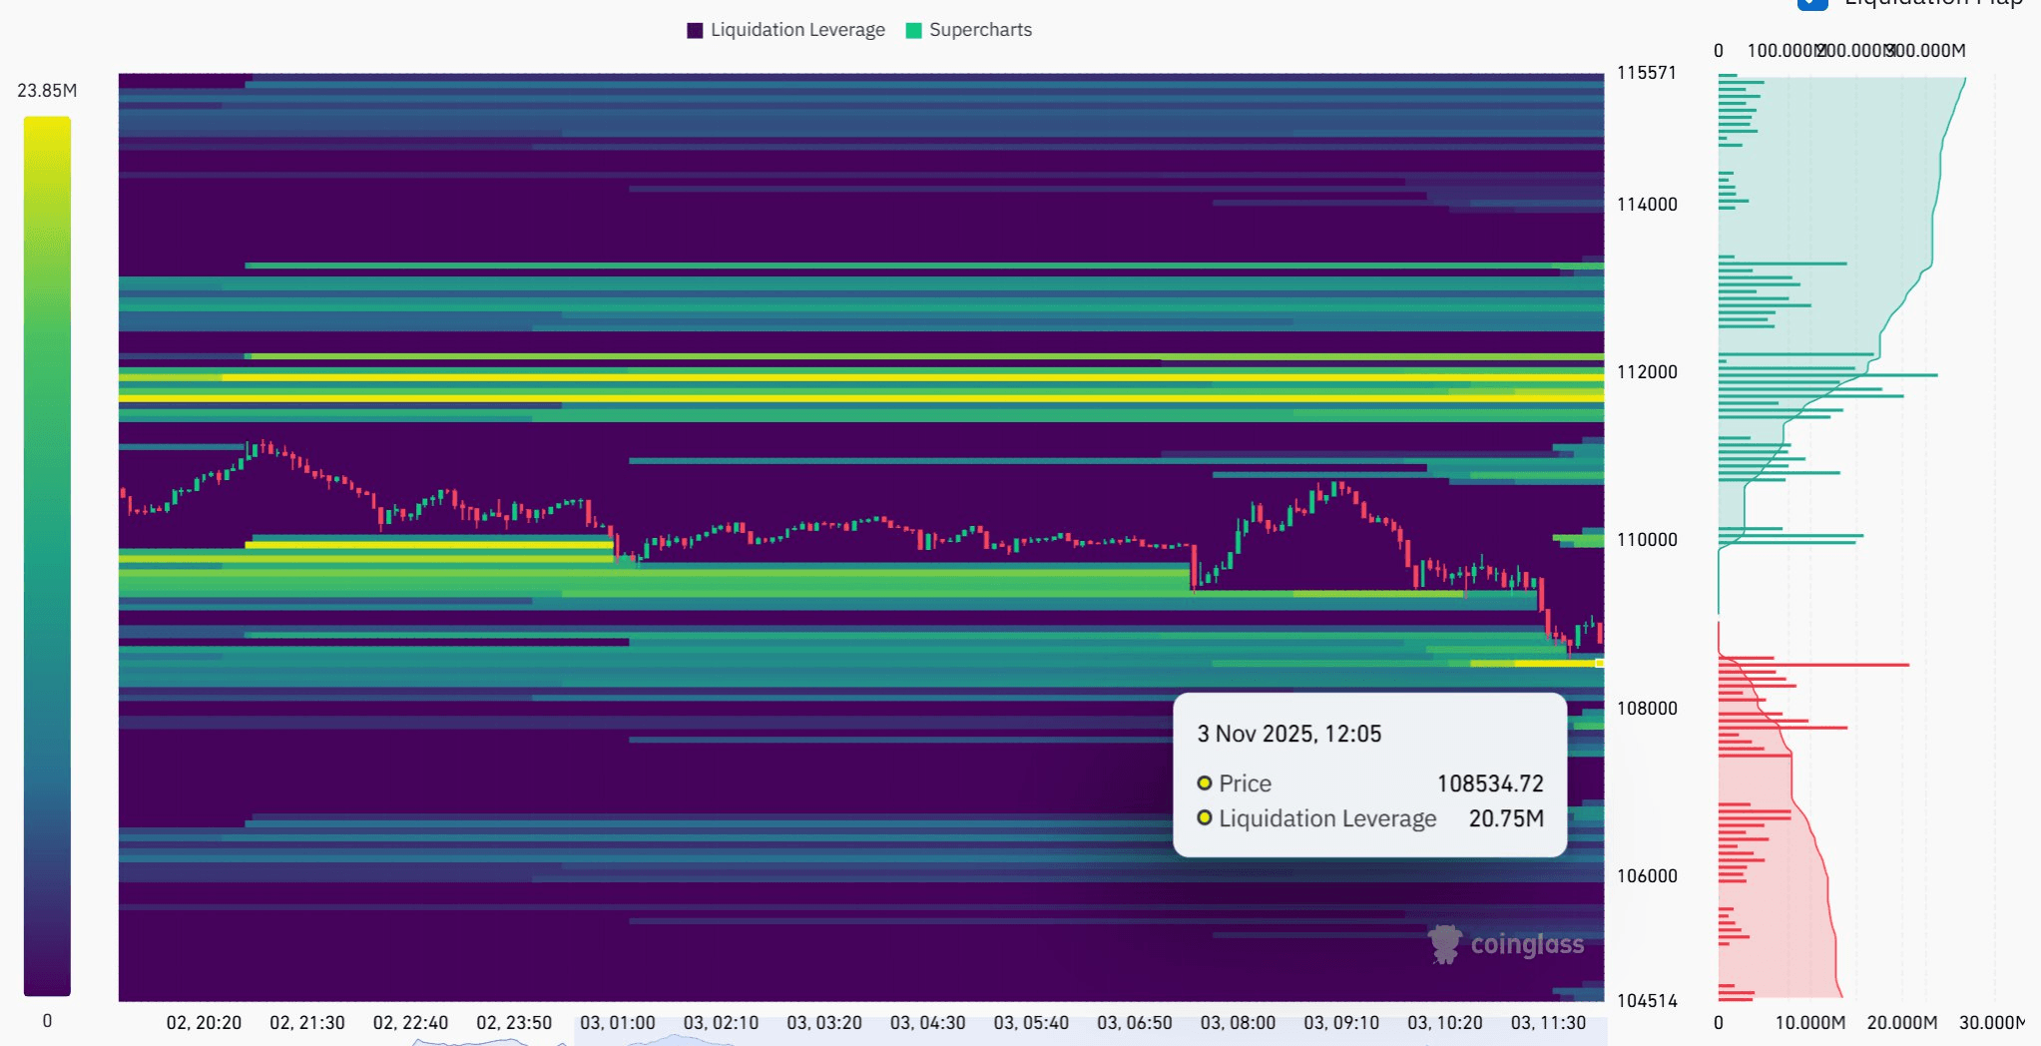Click the green Supercharts legend swatch

coord(913,31)
